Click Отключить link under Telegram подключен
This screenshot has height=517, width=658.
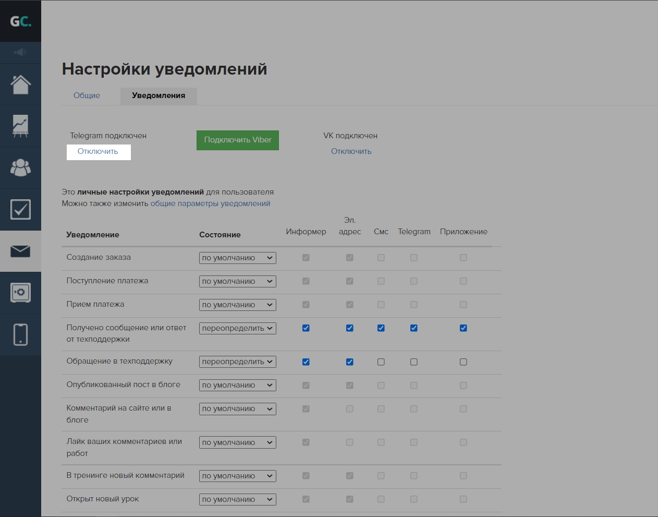[x=98, y=151]
